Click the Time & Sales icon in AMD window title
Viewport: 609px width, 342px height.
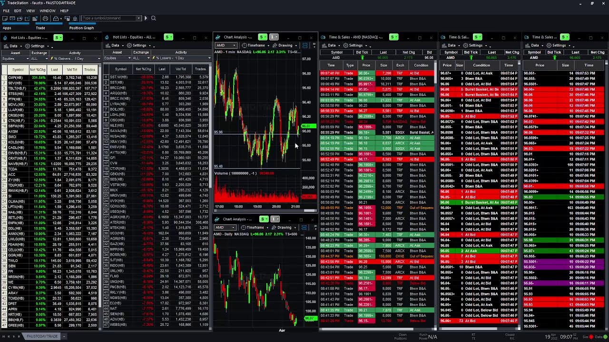pyautogui.click(x=324, y=37)
